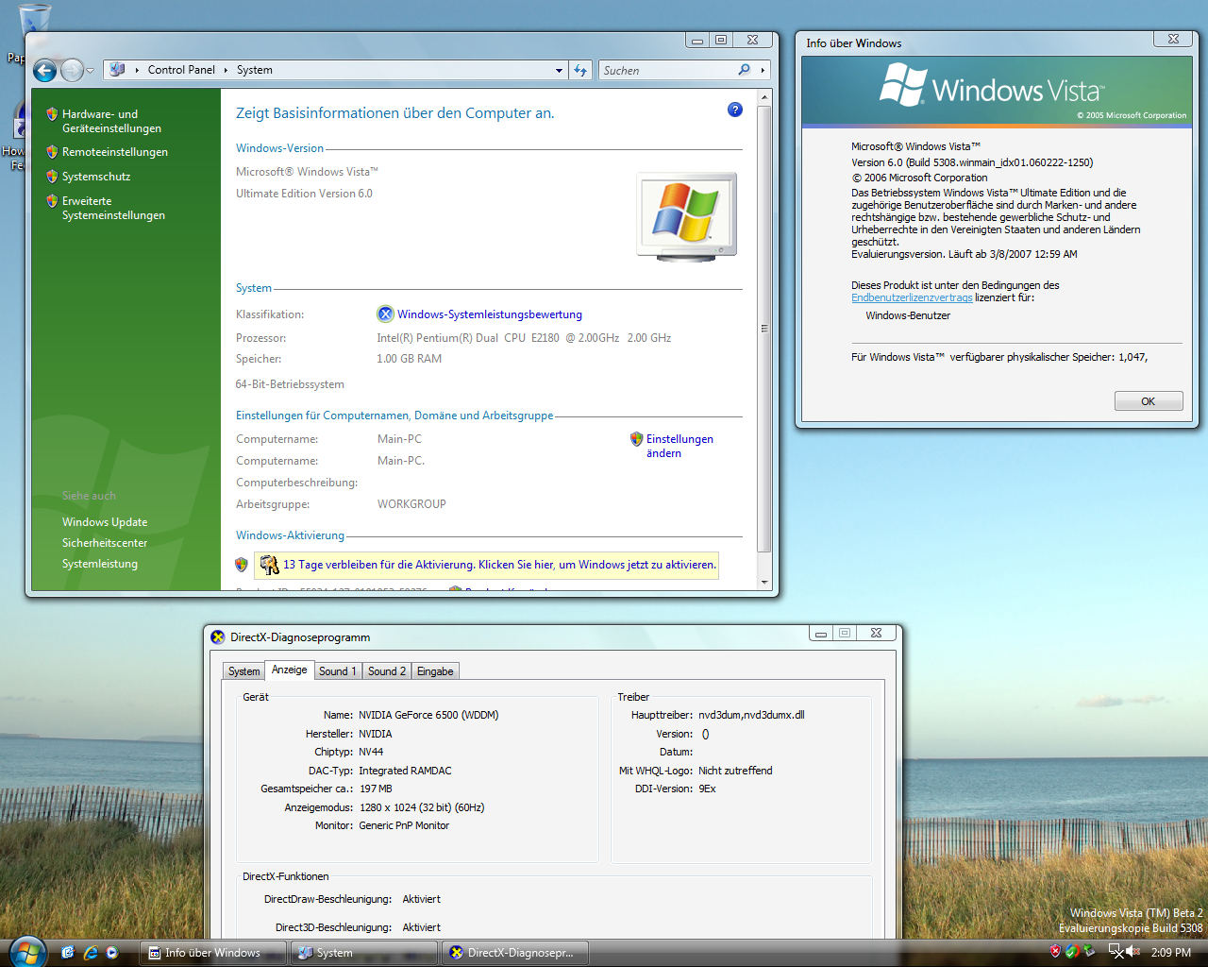This screenshot has width=1208, height=967.
Task: Open the recent pages dropdown arrow
Action: (90, 71)
